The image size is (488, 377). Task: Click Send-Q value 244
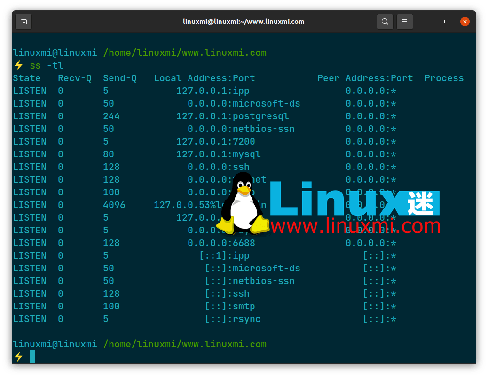pyautogui.click(x=111, y=116)
